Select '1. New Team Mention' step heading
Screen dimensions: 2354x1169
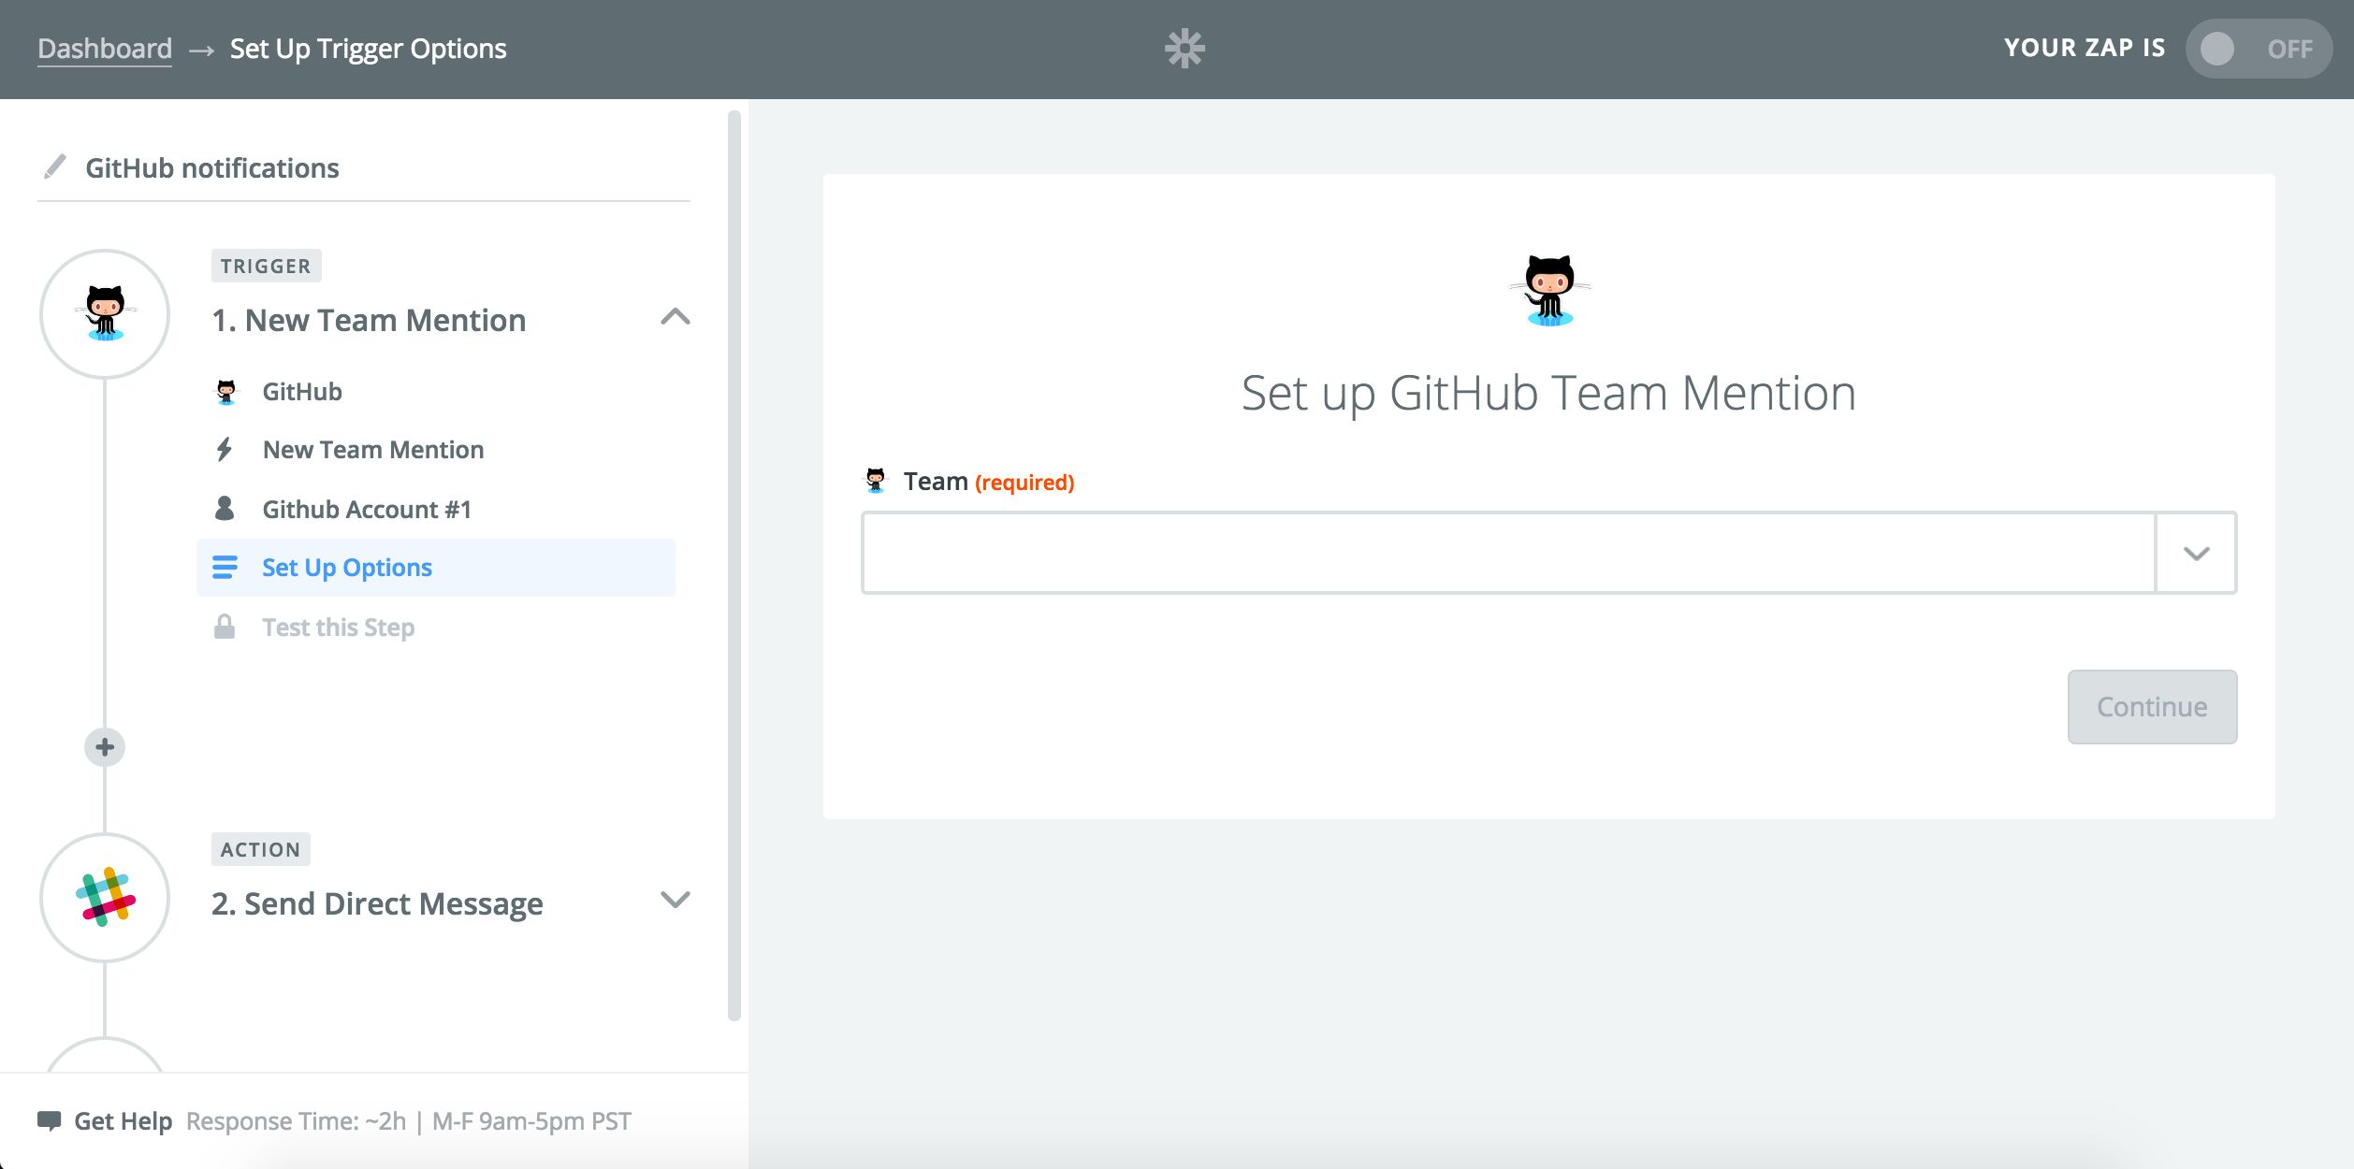pyautogui.click(x=369, y=321)
